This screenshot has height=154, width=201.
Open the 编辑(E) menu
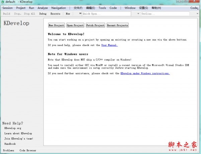(90, 8)
